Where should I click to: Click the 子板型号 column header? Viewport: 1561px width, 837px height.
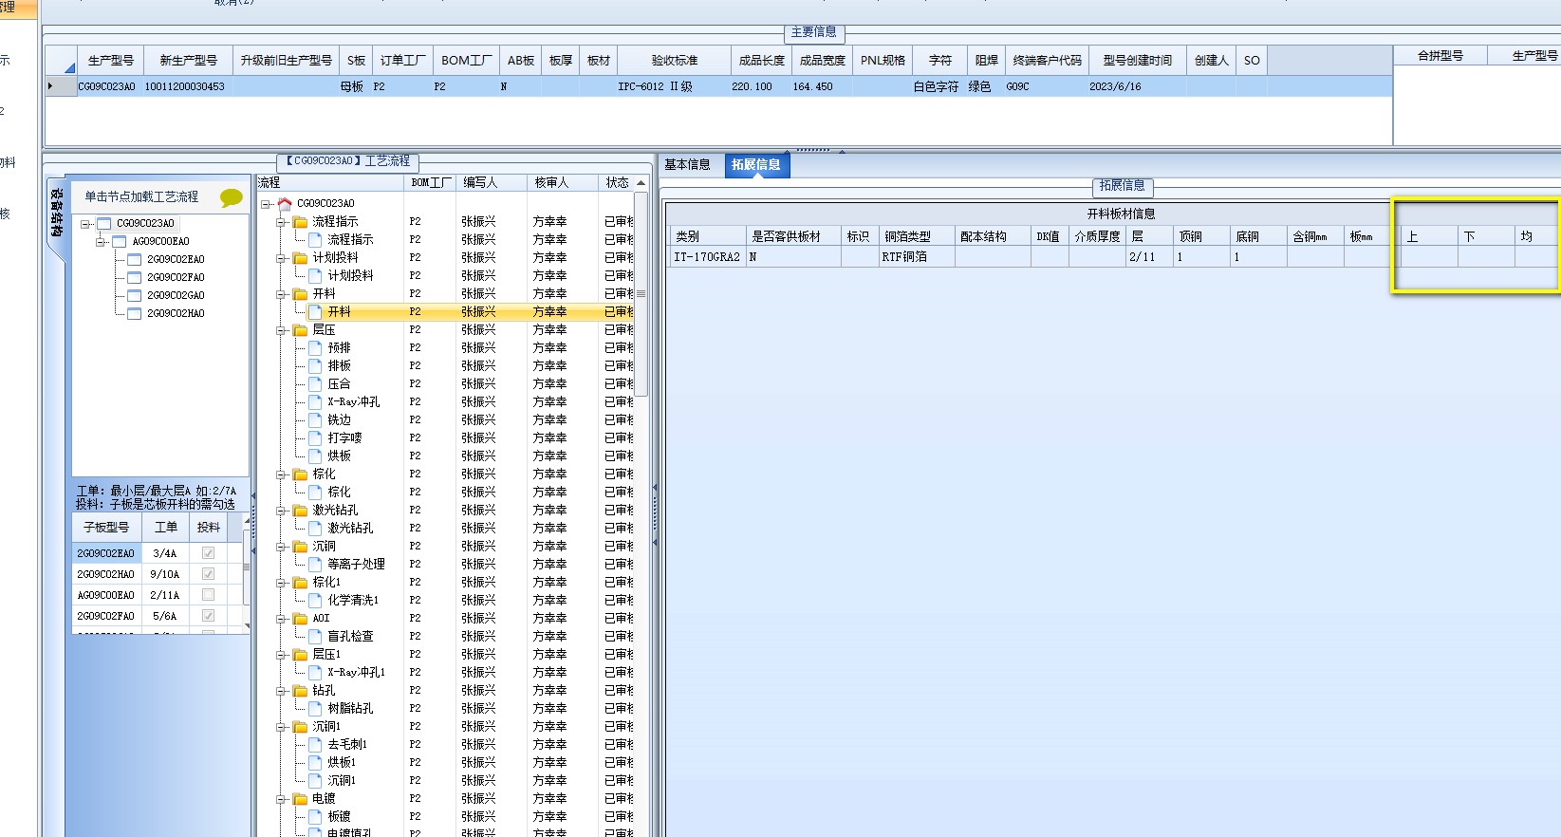(x=106, y=527)
